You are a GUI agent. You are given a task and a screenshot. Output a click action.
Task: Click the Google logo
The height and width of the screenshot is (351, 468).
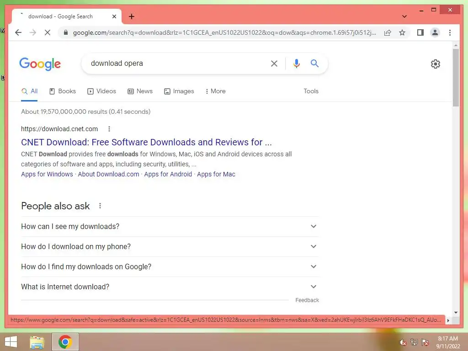coord(40,64)
